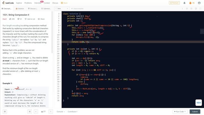The image size is (204, 115).
Task: Pick a random problem with shuffle icon
Action: coord(30,111)
